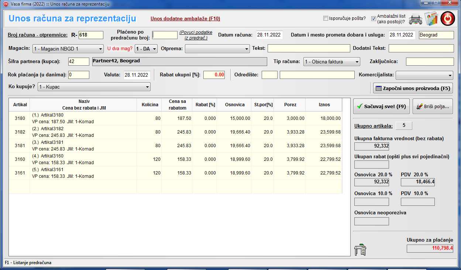Select the row for Artikal3182
The height and width of the screenshot is (270, 461).
pos(175,132)
